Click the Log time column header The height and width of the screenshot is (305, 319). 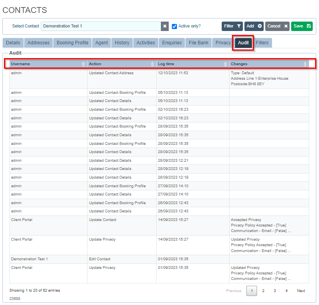click(193, 64)
